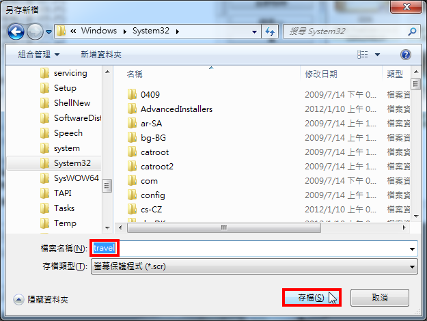Click the search magnifier icon
Image resolution: width=427 pixels, height=321 pixels.
coord(412,31)
